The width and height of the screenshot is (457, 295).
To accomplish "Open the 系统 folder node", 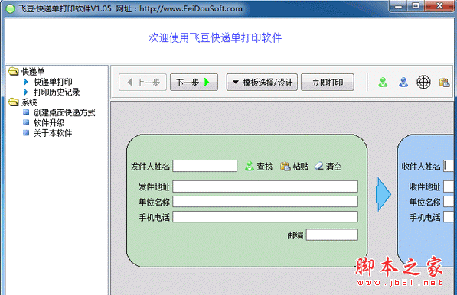I will pyautogui.click(x=23, y=102).
